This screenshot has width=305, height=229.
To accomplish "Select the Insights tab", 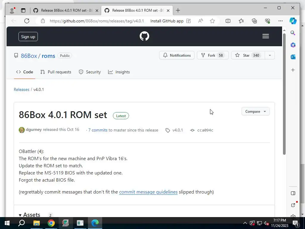I will click(119, 72).
